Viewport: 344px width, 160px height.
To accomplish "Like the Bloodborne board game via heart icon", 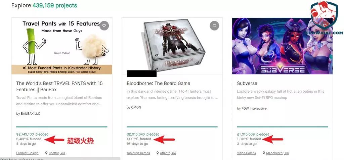I will pyautogui.click(x=214, y=25).
